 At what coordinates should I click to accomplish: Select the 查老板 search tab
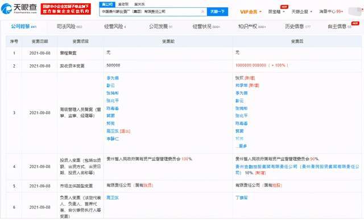pyautogui.click(x=123, y=4)
